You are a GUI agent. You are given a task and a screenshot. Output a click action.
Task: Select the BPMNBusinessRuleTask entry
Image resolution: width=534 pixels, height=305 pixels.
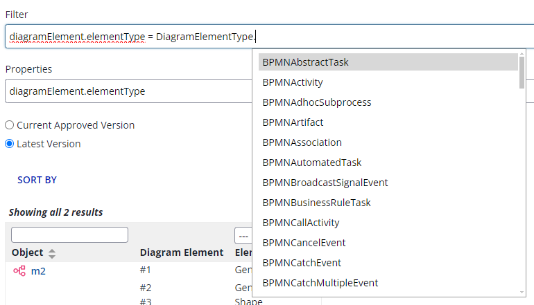pos(316,203)
